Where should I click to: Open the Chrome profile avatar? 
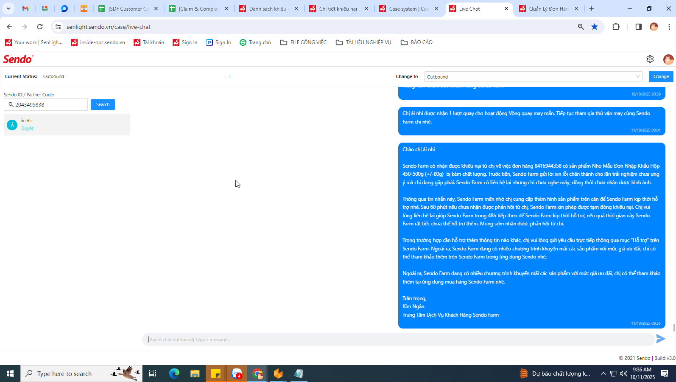[654, 27]
